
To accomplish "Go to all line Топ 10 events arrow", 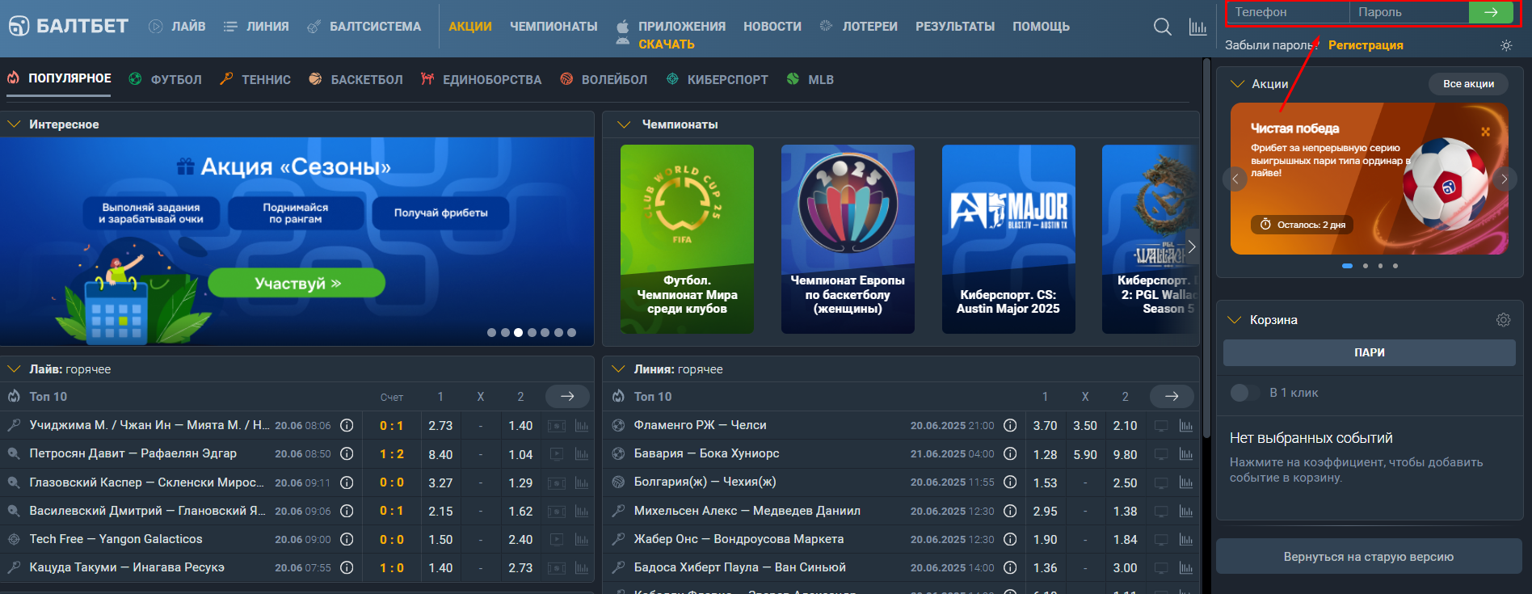I will 1172,397.
